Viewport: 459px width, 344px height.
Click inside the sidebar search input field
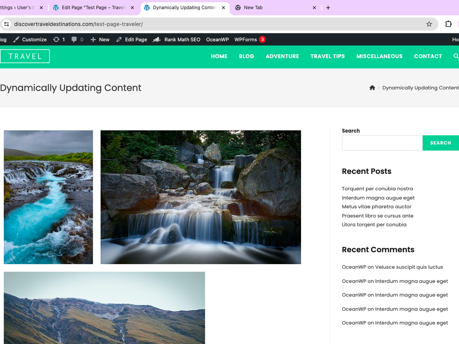pos(382,143)
